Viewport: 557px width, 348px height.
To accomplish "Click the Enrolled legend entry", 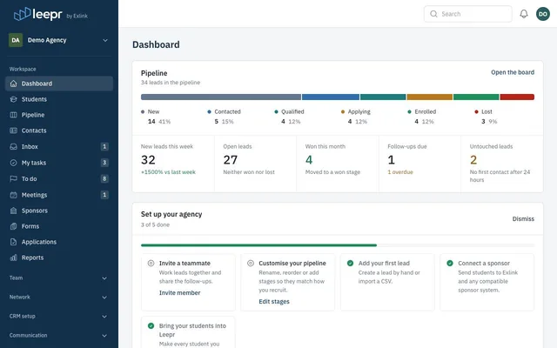I will coord(421,117).
